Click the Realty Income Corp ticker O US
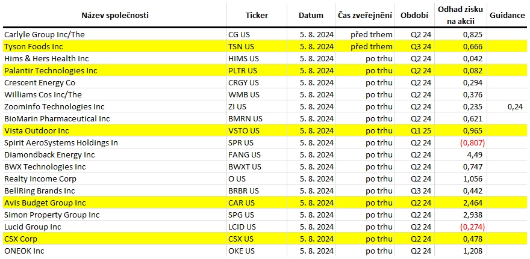 (x=257, y=178)
